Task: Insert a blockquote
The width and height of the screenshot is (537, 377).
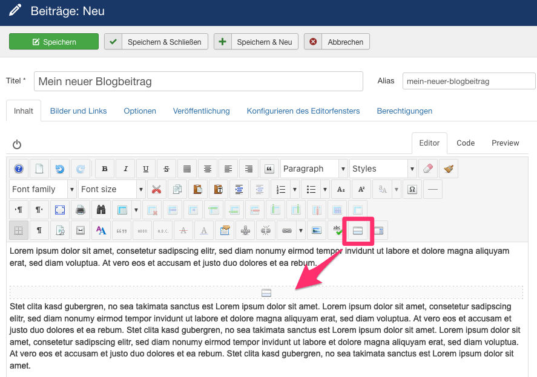Action: [x=269, y=169]
